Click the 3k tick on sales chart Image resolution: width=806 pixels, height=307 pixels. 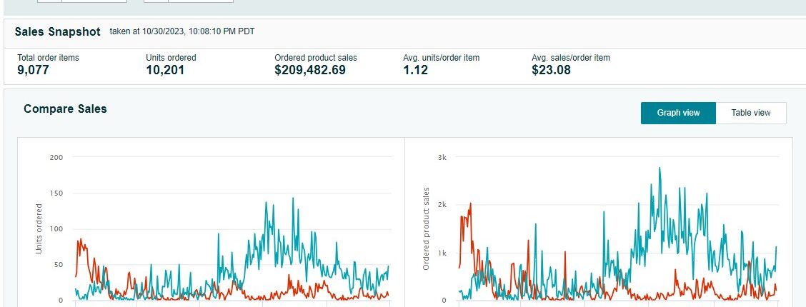(x=442, y=157)
